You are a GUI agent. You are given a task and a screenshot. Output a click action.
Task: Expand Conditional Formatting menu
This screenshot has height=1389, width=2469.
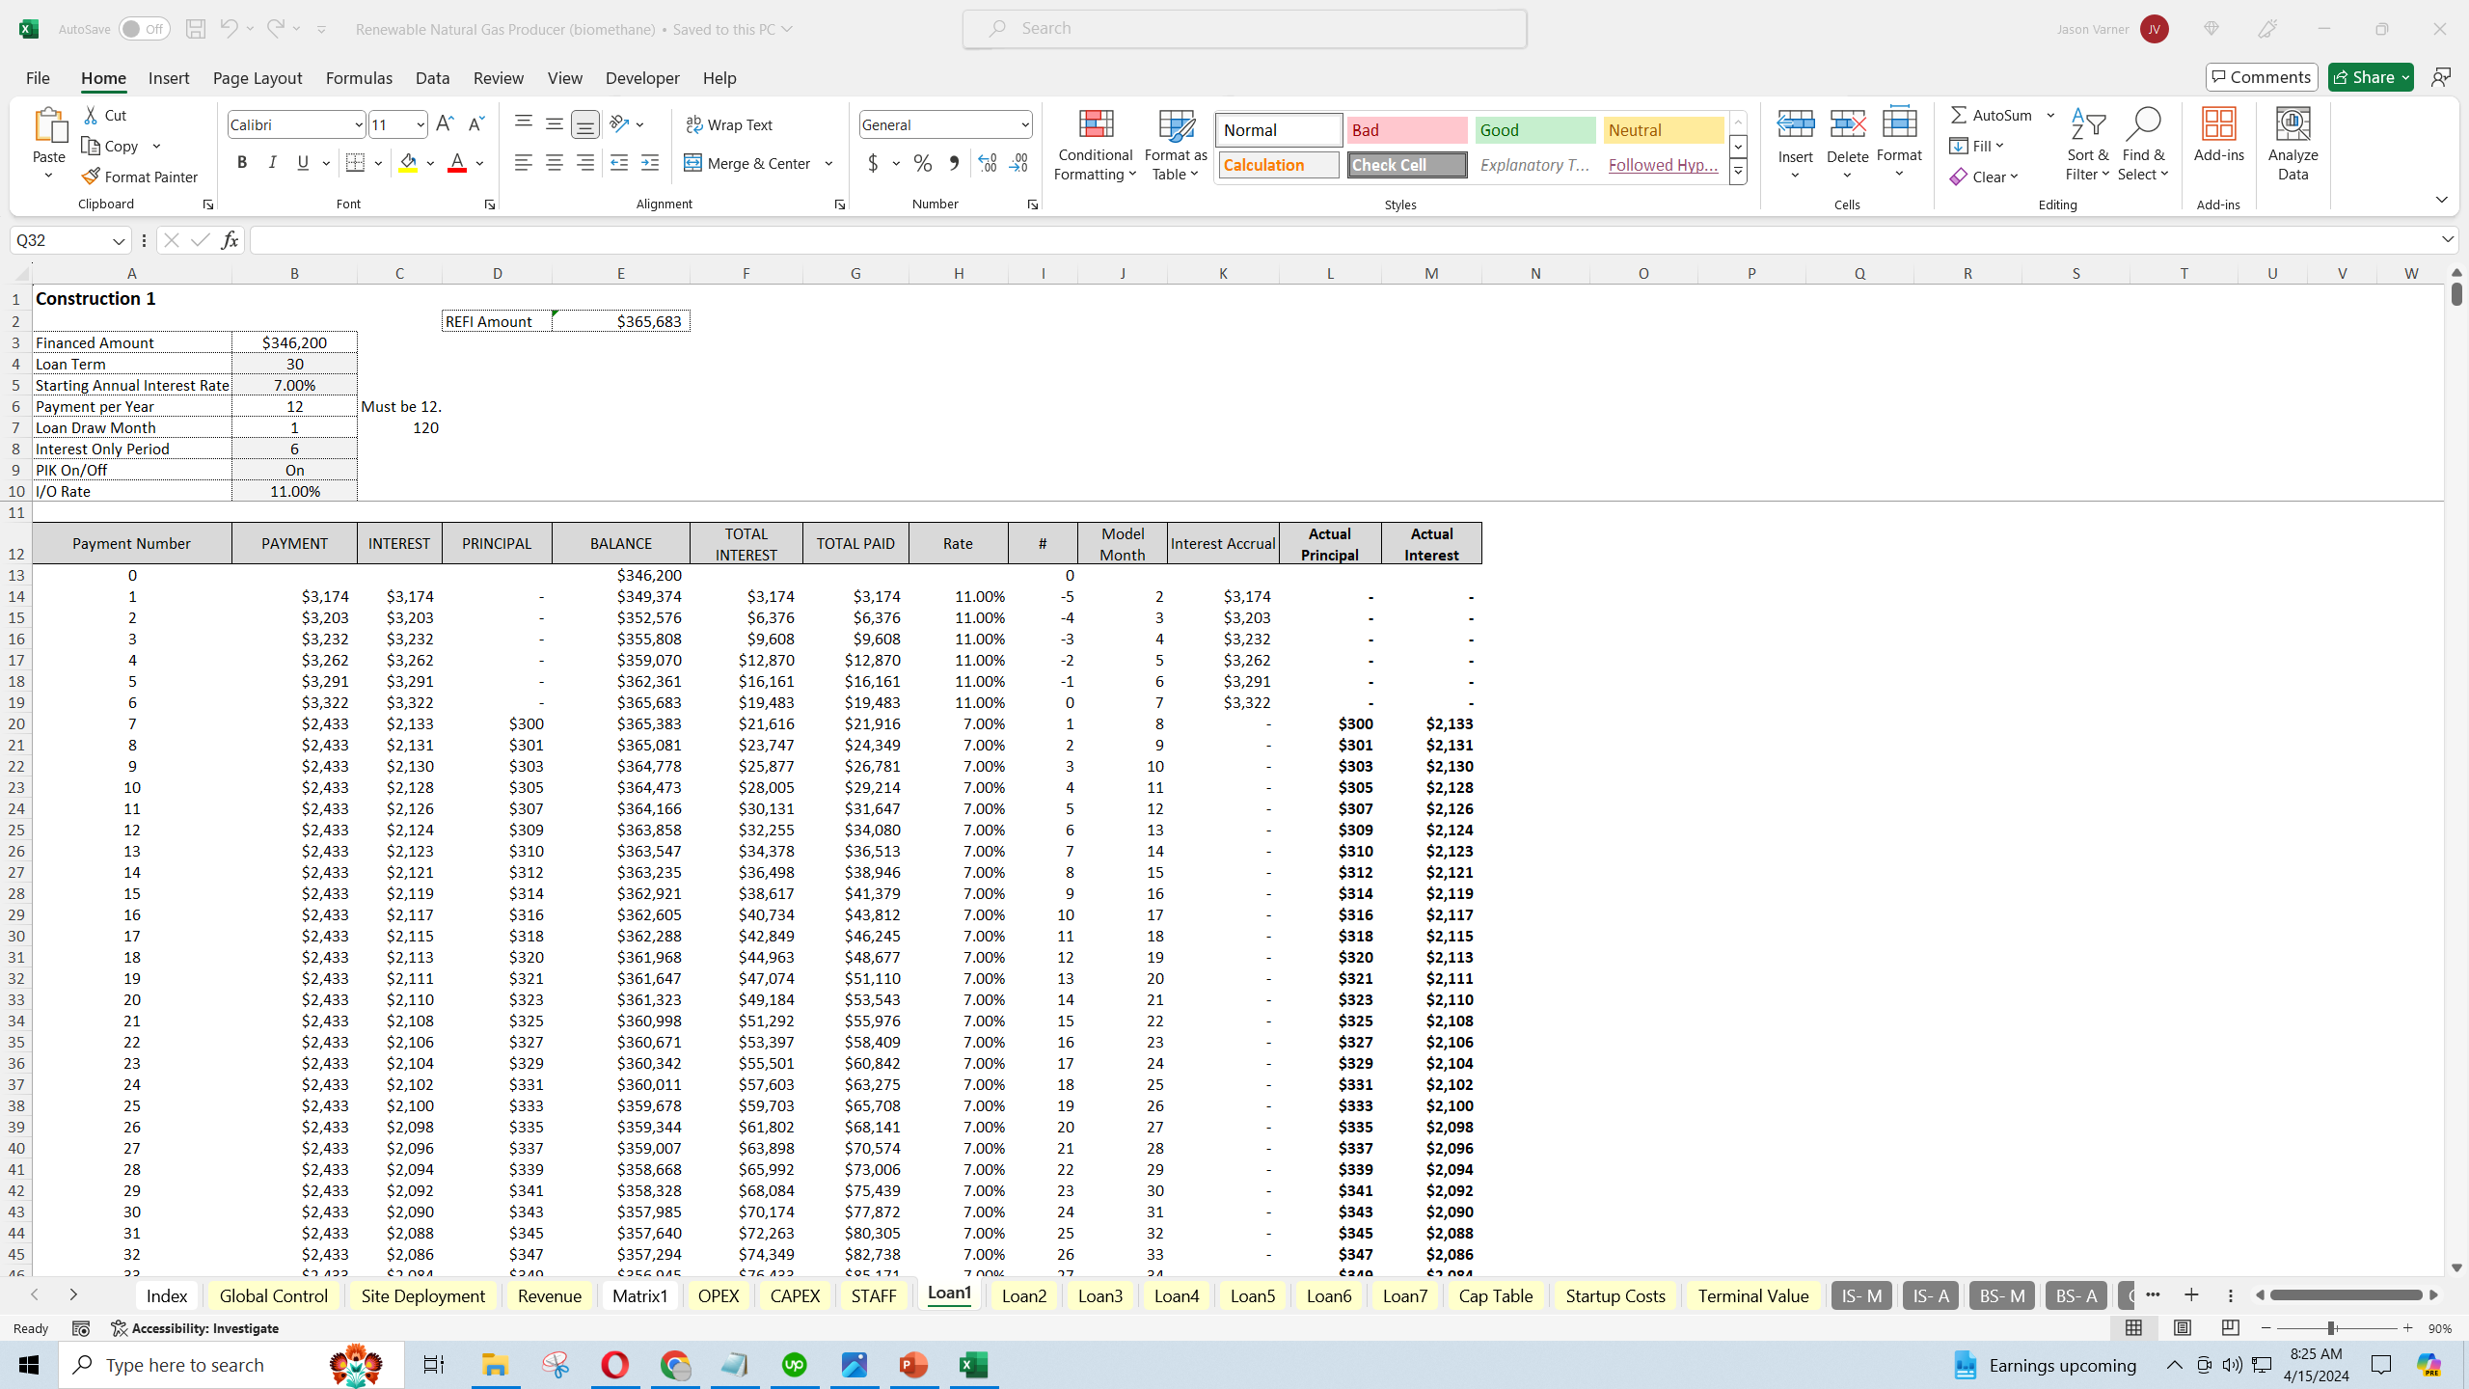tap(1095, 145)
